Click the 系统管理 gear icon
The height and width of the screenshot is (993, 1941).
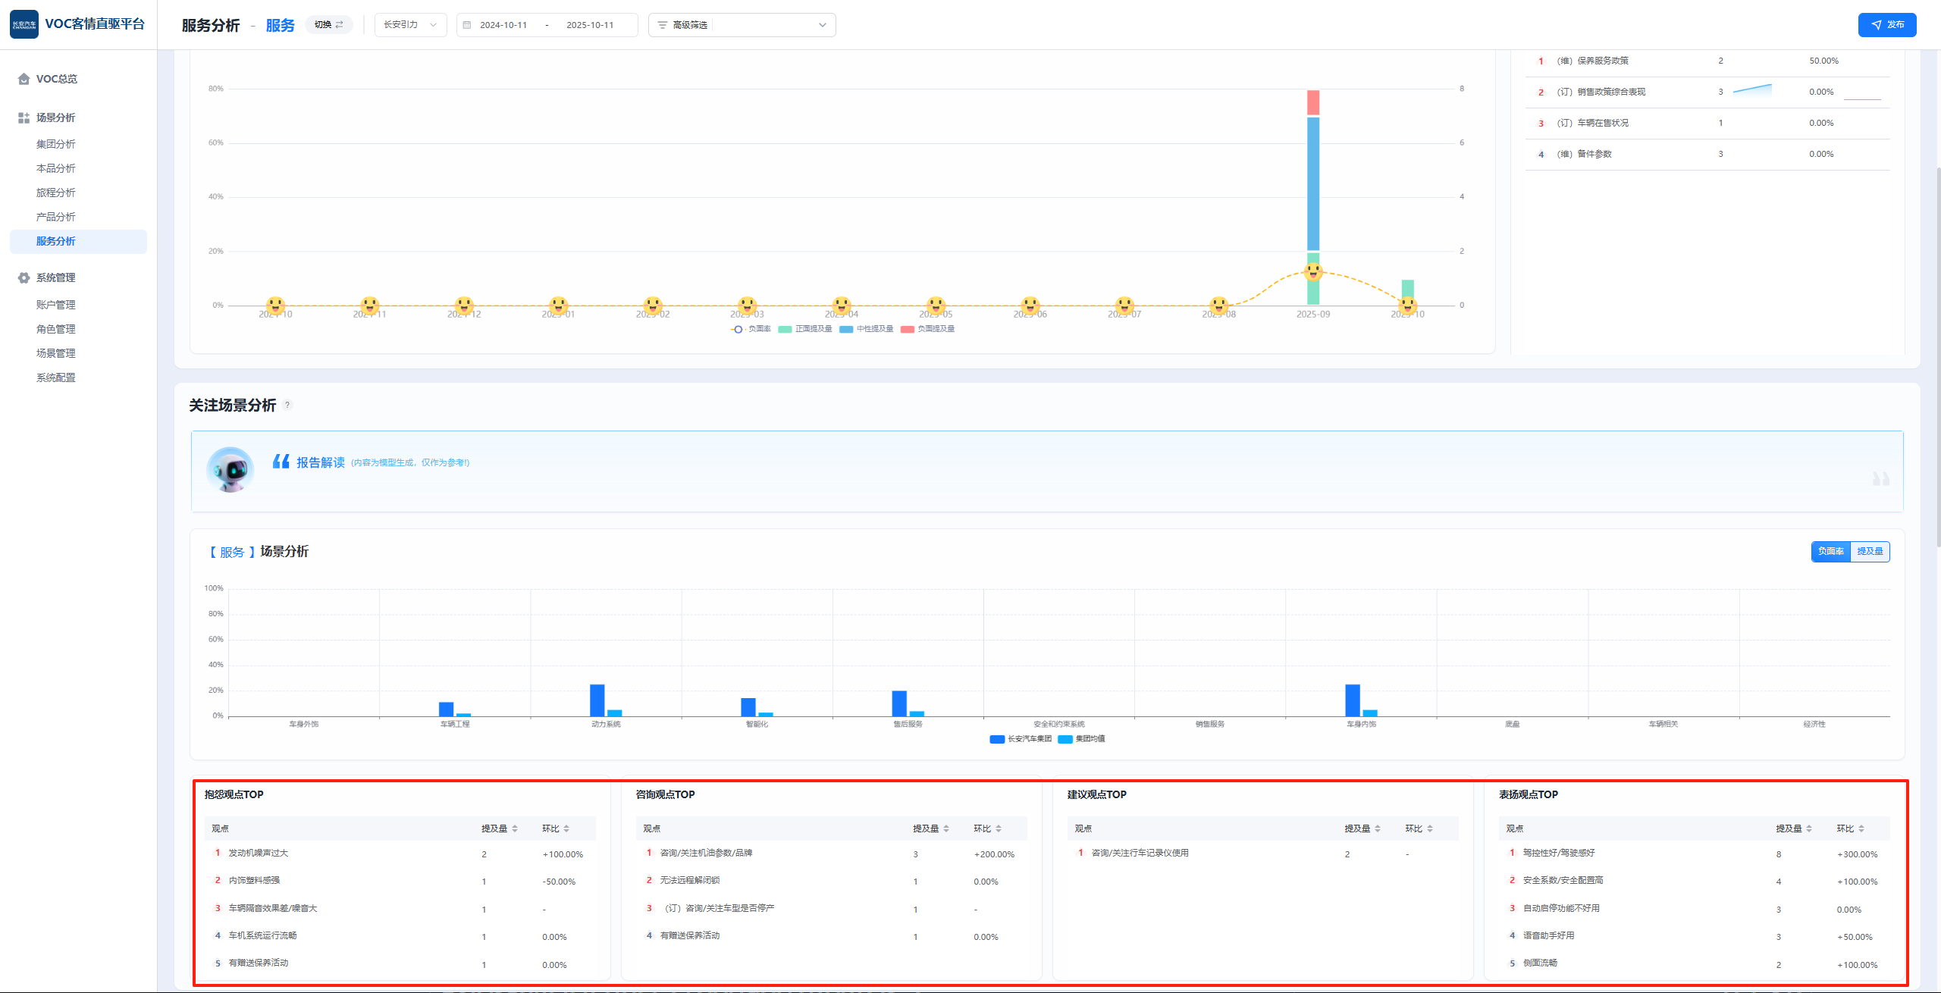pos(24,277)
